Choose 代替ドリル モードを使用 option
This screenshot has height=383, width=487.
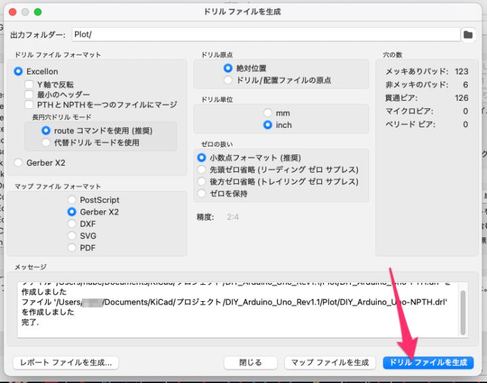tap(46, 143)
